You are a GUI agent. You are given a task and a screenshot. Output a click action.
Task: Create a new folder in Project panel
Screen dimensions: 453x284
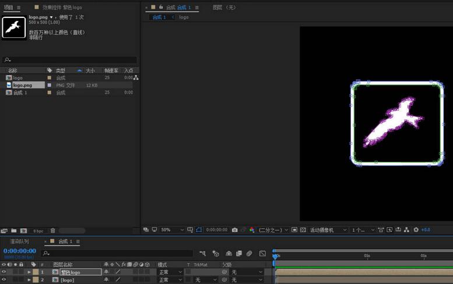tap(14, 230)
